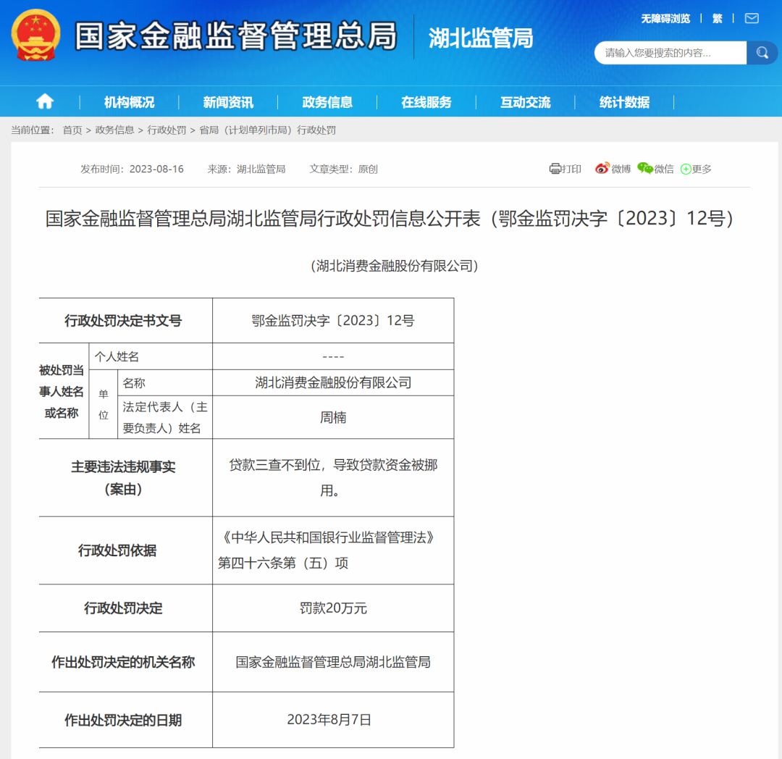This screenshot has width=782, height=759.
Task: Click table cell 湖北消费金融股份有限公司
Action: (x=333, y=382)
